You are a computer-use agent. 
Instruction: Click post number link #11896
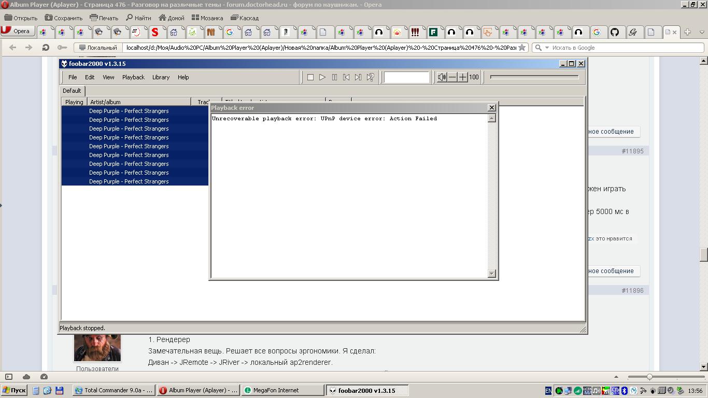[632, 291]
